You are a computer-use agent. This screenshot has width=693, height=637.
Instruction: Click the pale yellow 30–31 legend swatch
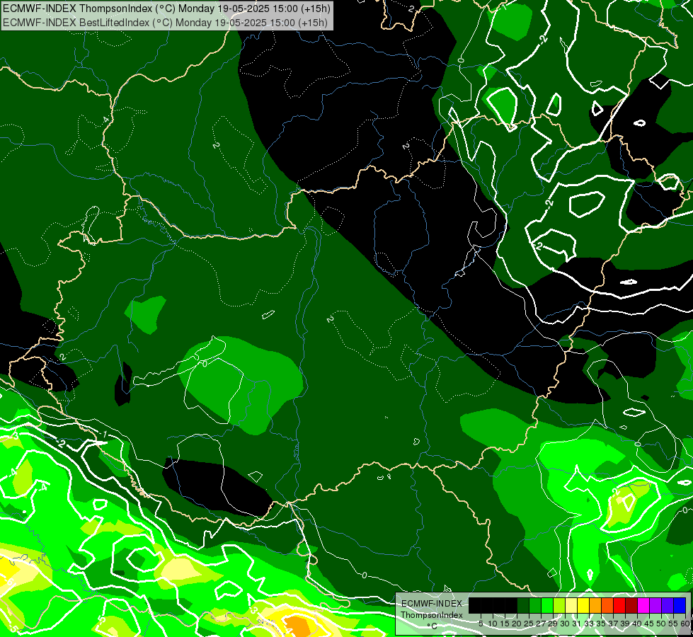[571, 605]
